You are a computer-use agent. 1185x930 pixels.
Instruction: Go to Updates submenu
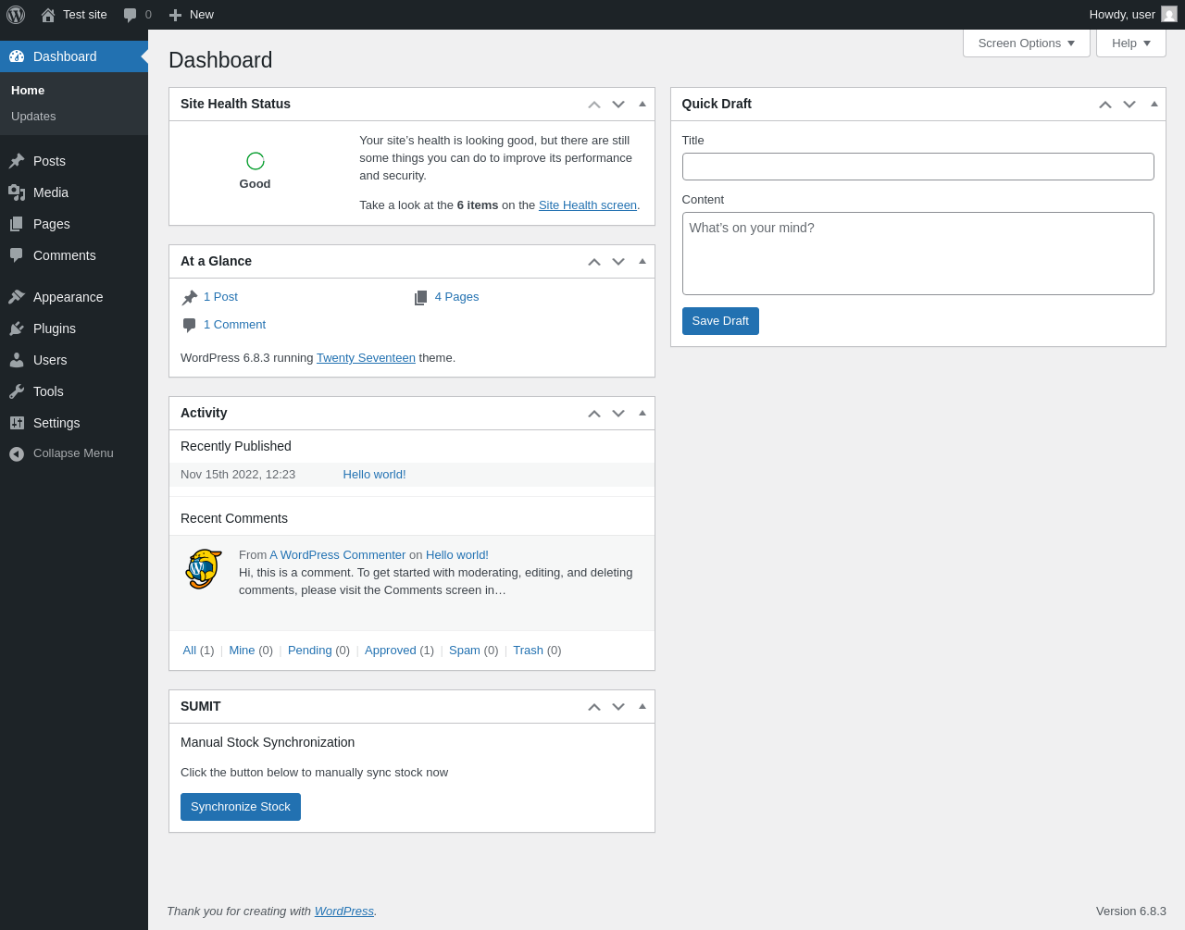(x=33, y=117)
